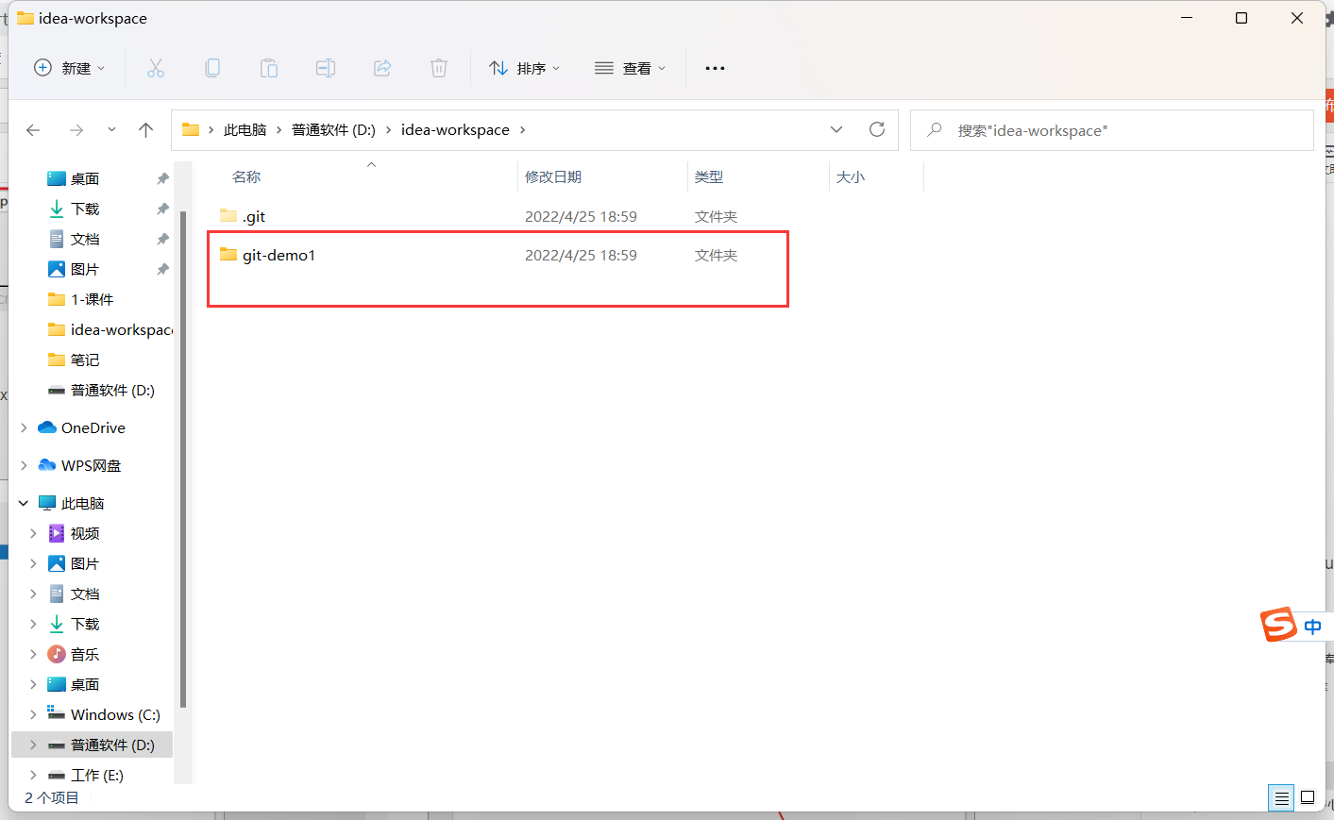Expand 音乐 under 此电脑
1334x820 pixels.
point(33,654)
